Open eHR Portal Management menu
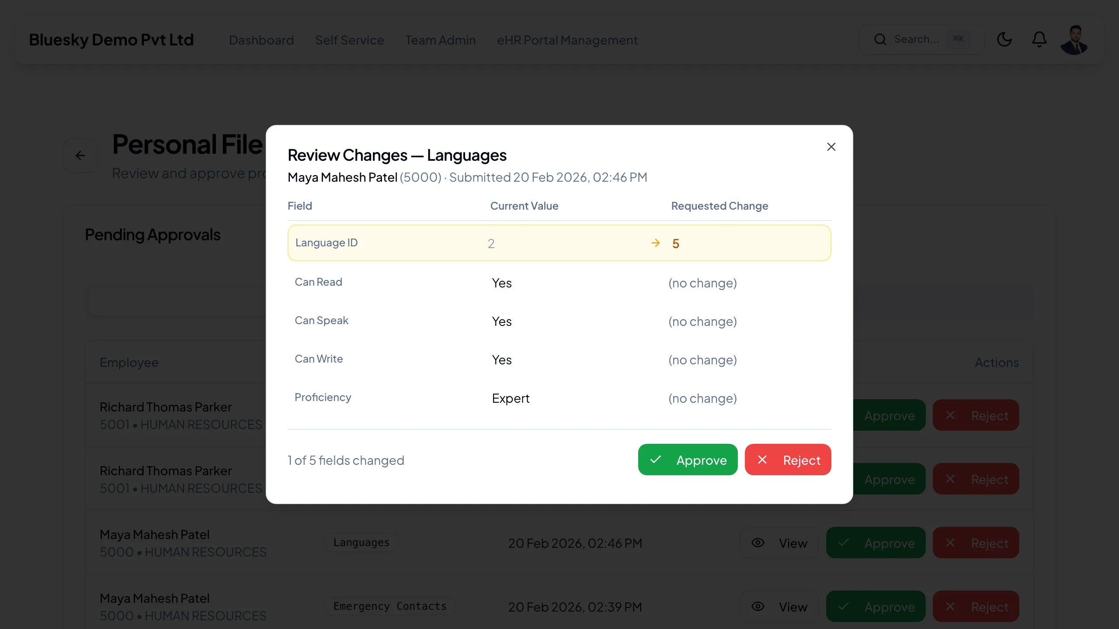The width and height of the screenshot is (1119, 629). point(567,40)
